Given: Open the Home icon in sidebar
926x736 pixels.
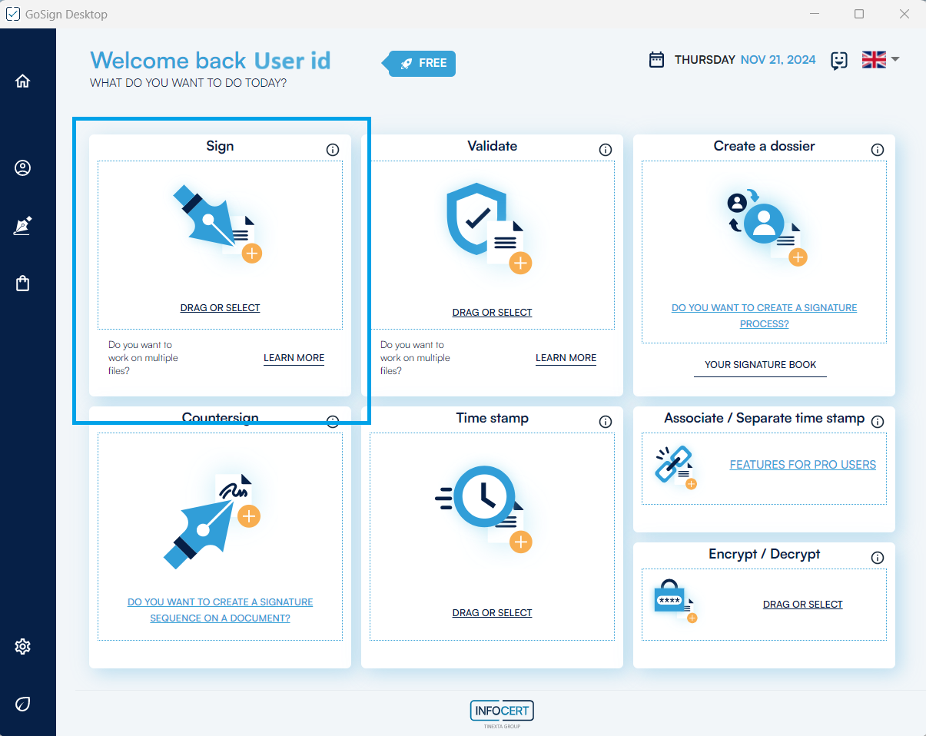Looking at the screenshot, I should click(x=22, y=81).
